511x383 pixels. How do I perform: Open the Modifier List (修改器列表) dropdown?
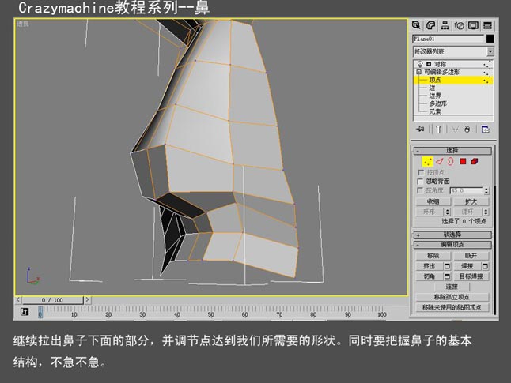point(490,51)
